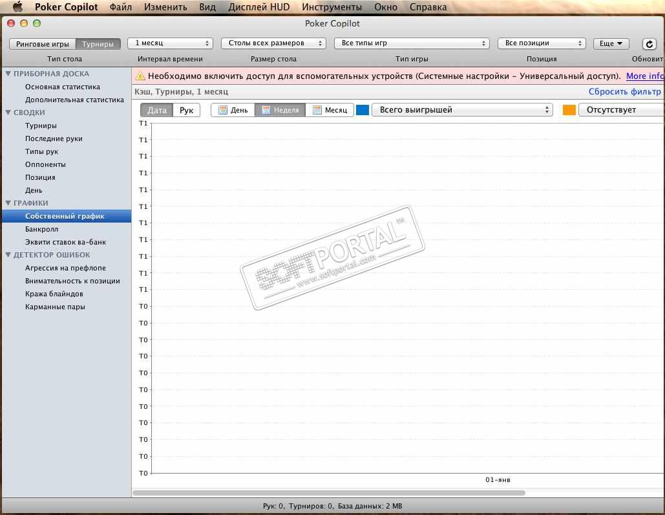This screenshot has height=515, width=665.
Task: Open the Дисплей HUD menu
Action: click(x=259, y=7)
